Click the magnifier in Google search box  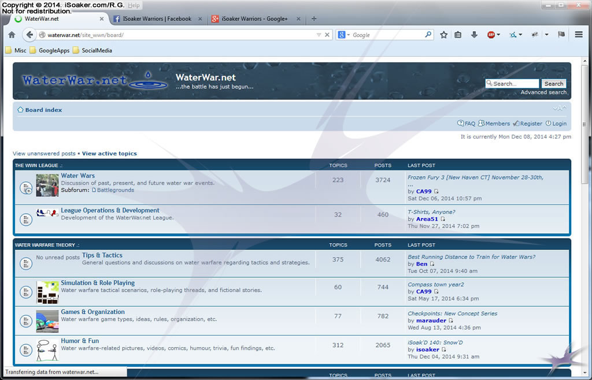point(428,35)
